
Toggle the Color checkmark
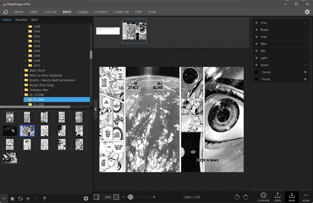pyautogui.click(x=305, y=37)
